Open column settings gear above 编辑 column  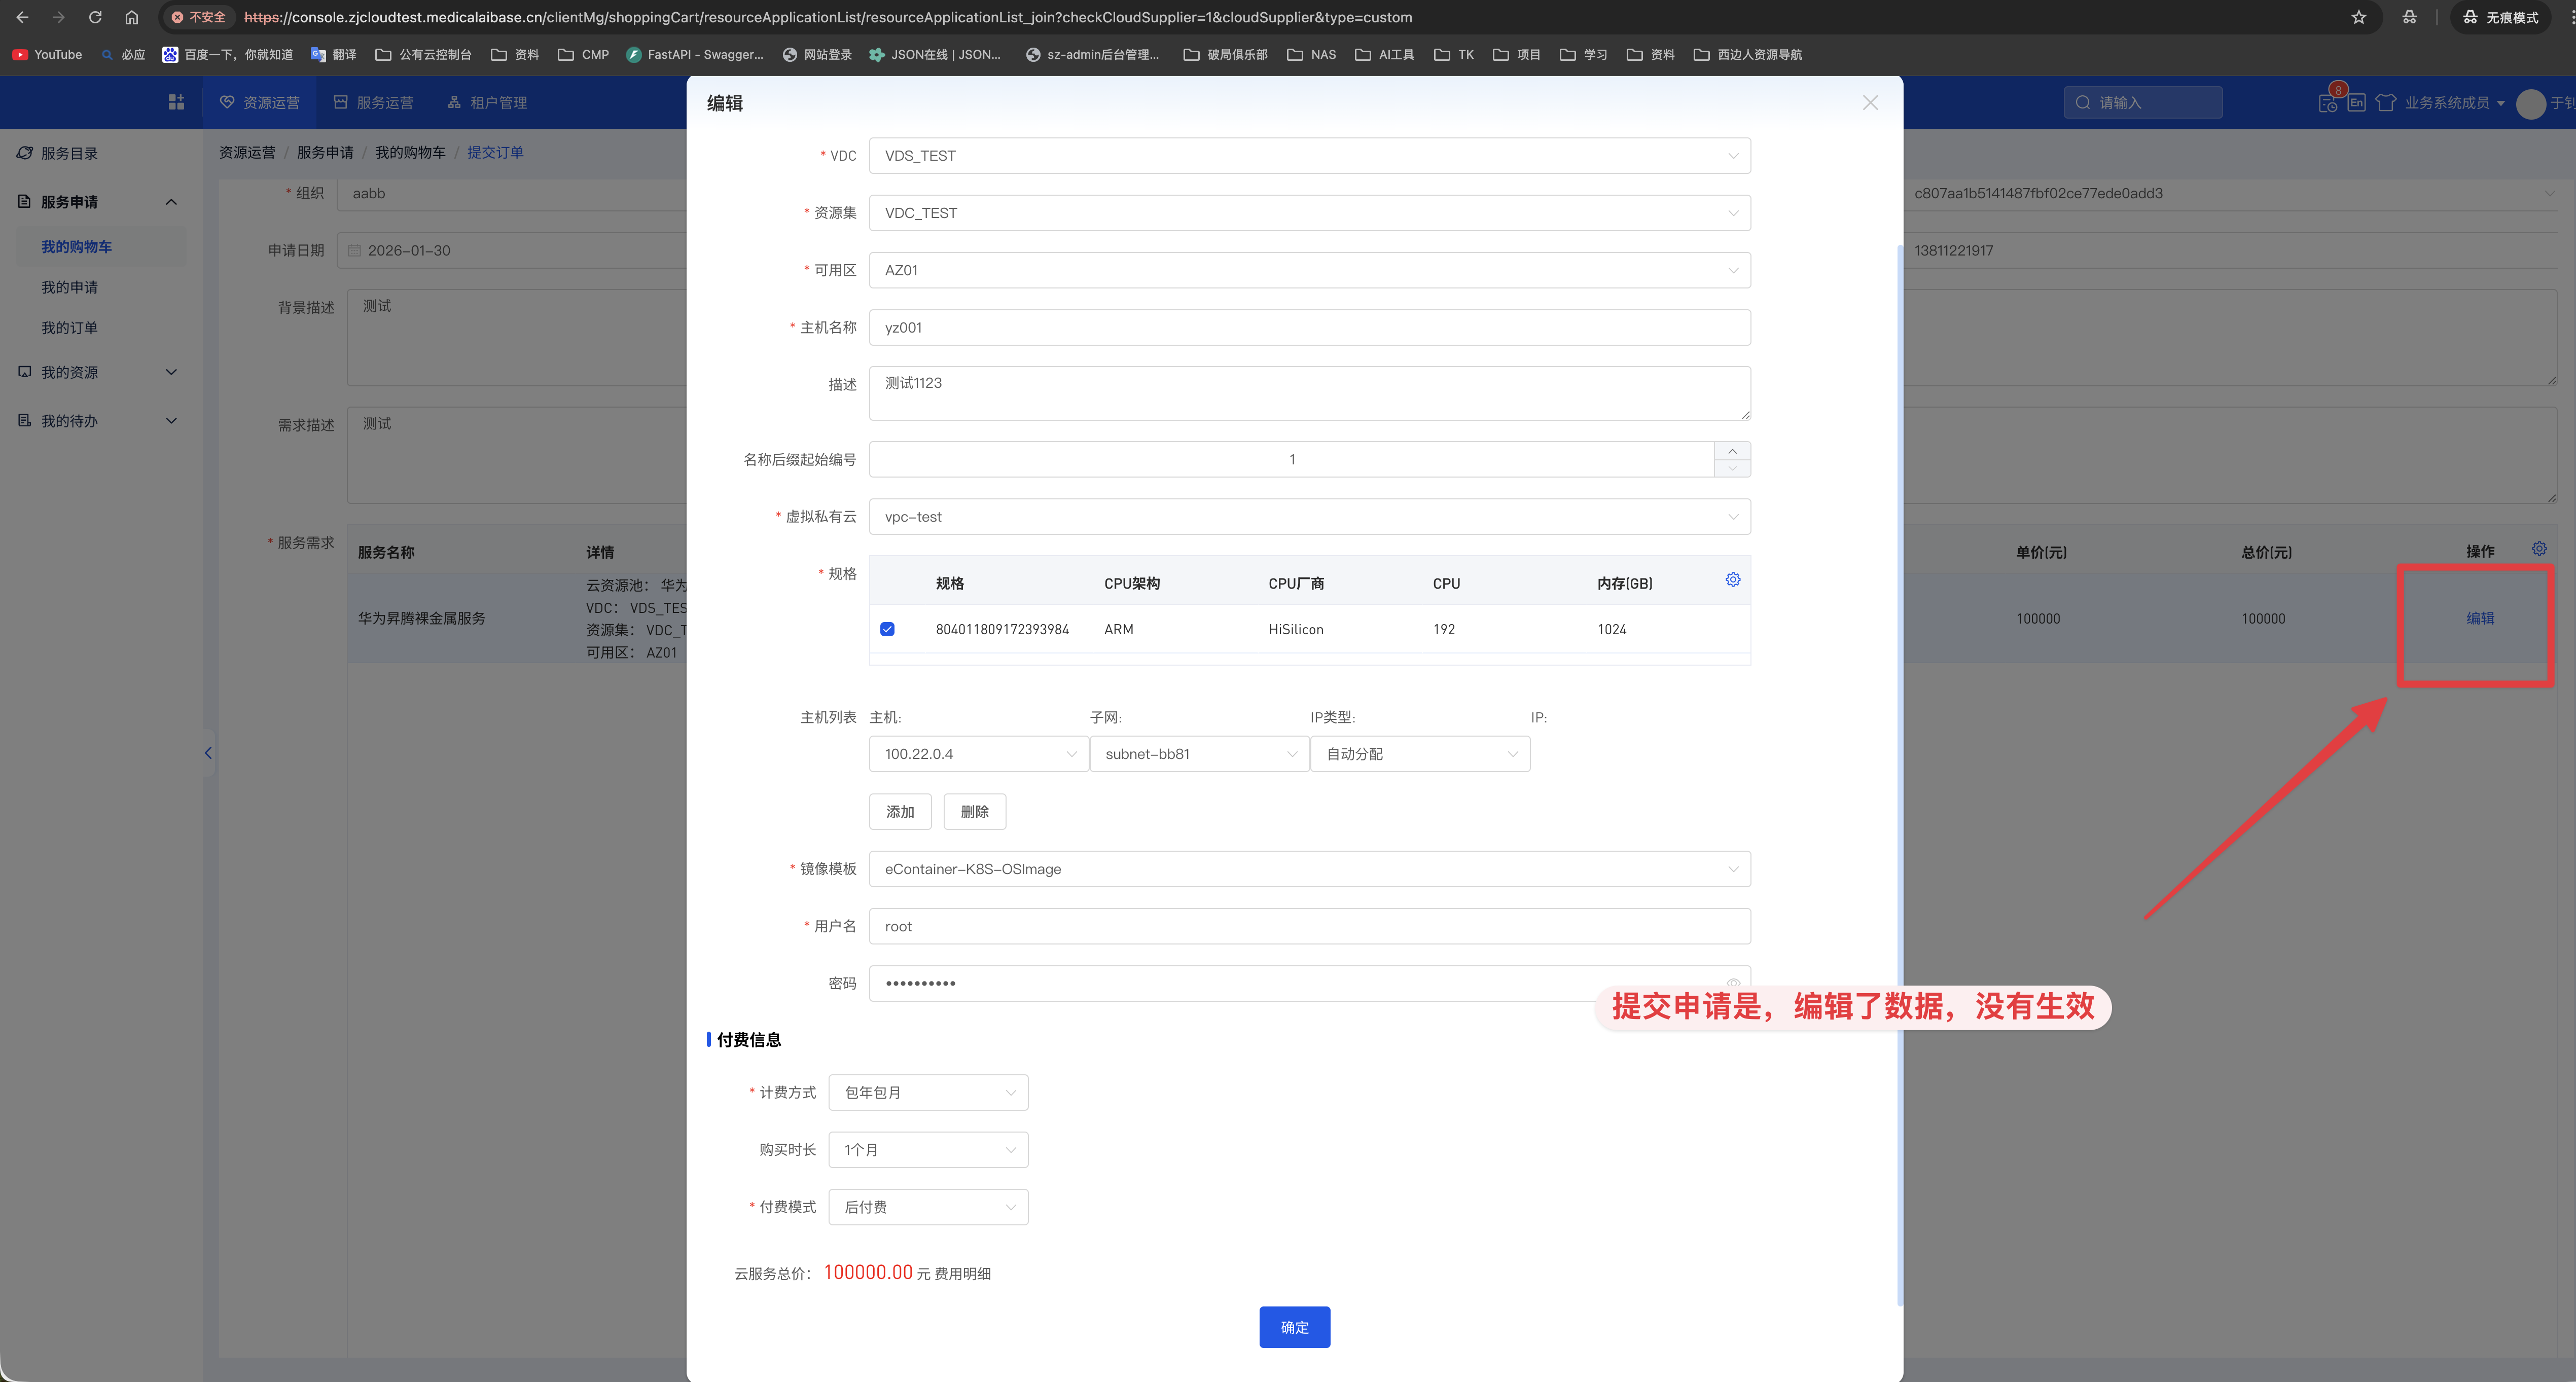2539,549
